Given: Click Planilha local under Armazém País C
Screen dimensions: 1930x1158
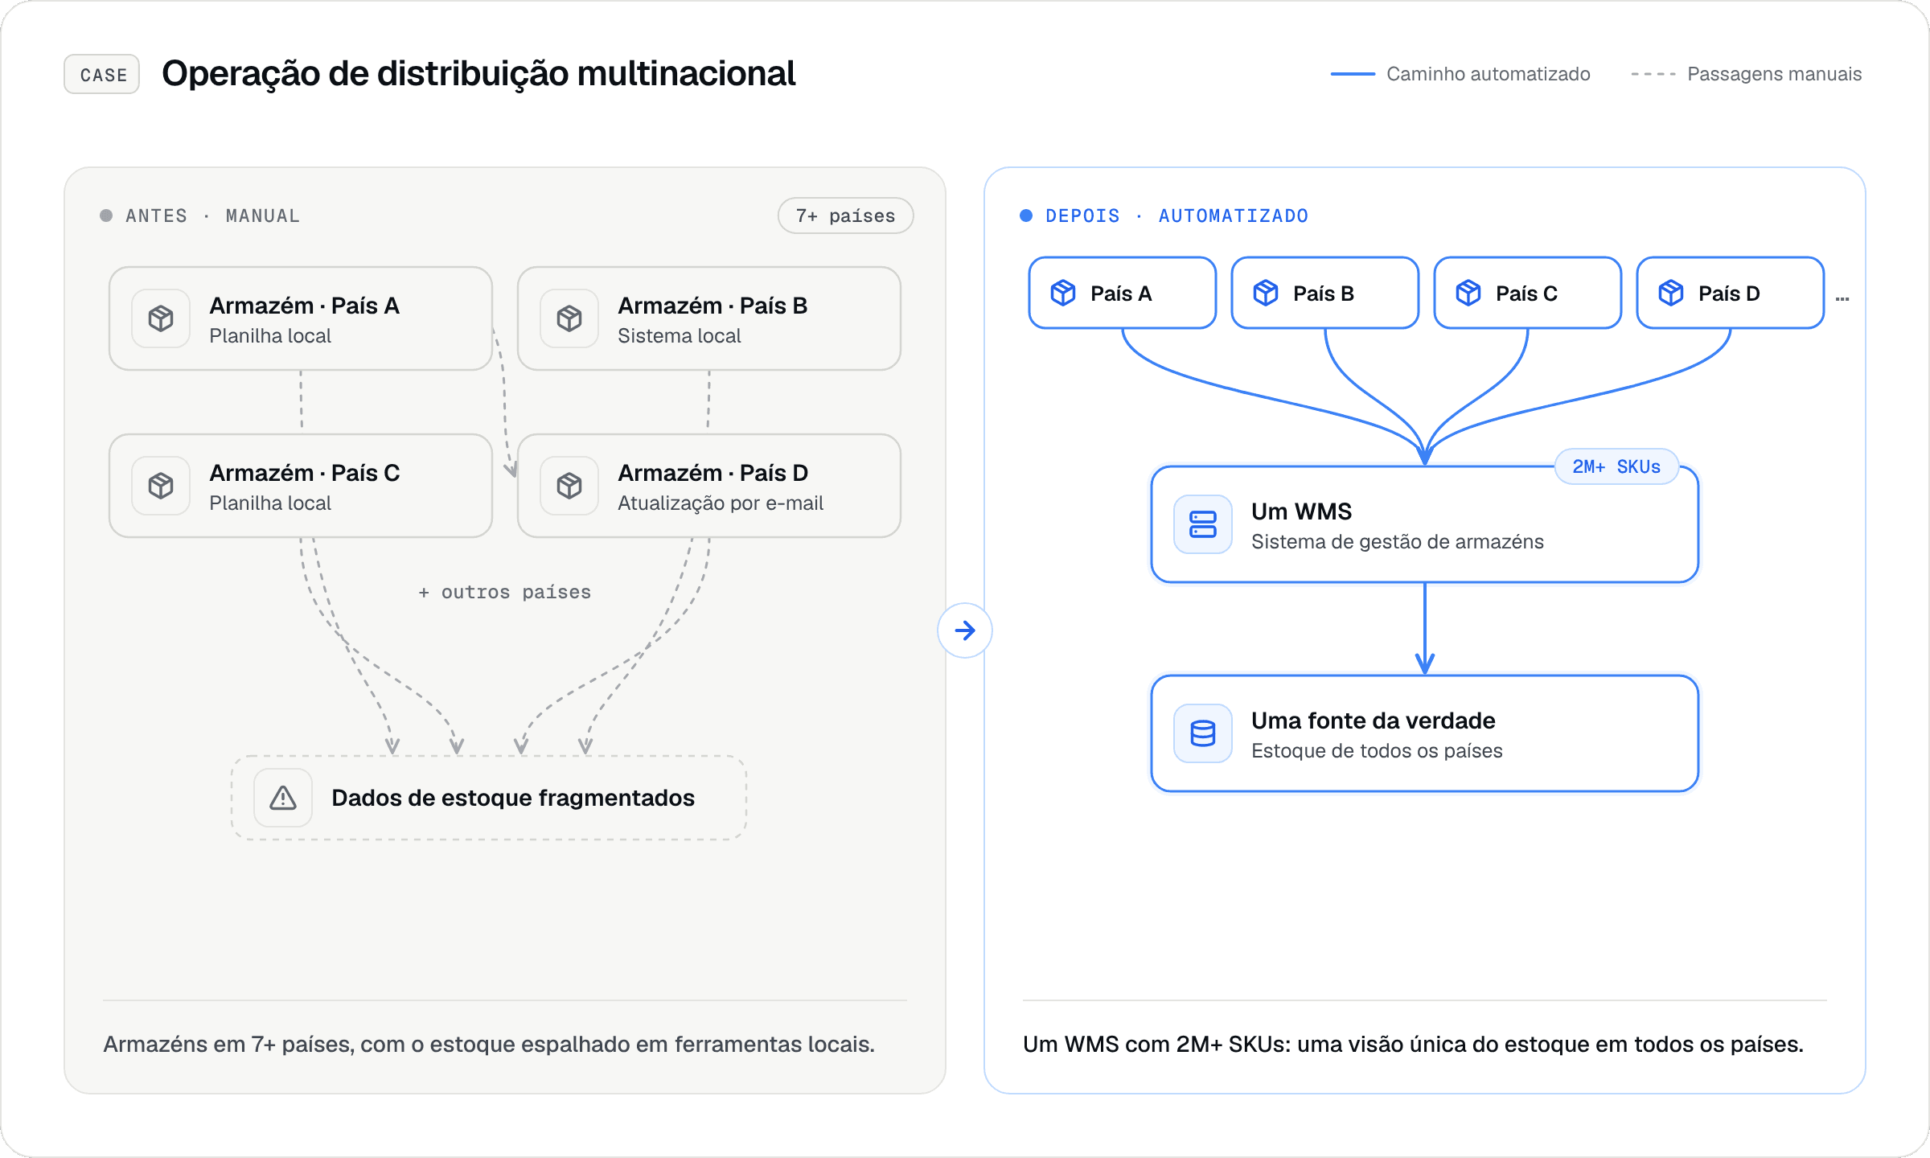Looking at the screenshot, I should [x=270, y=503].
